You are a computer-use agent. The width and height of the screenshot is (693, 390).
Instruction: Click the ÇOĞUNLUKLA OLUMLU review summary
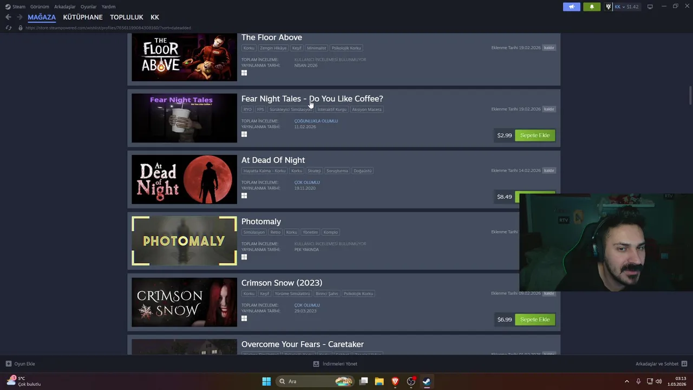point(316,121)
